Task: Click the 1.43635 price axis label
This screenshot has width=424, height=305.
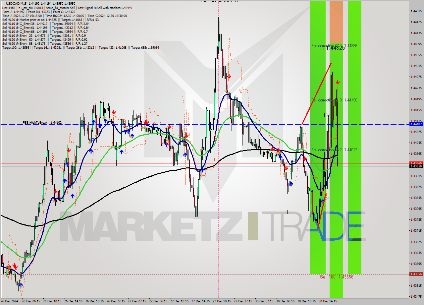Action: coord(416,253)
